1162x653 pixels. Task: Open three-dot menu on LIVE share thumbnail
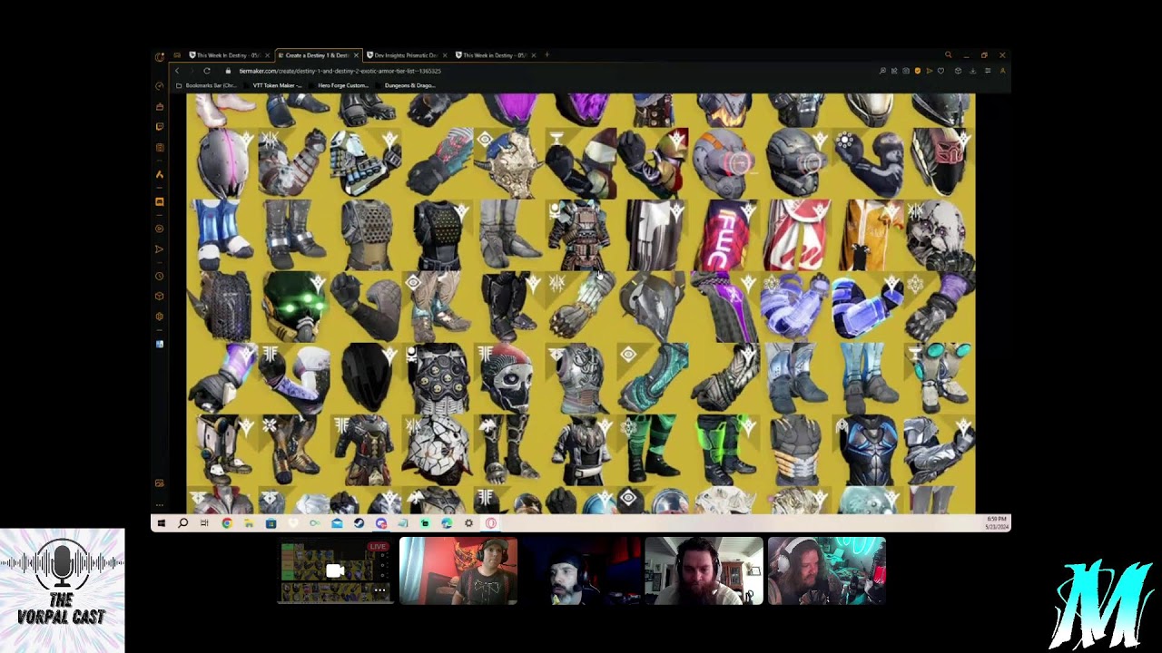point(380,591)
